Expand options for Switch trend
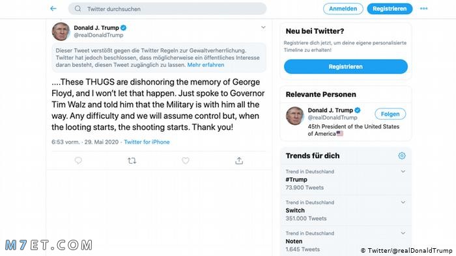This screenshot has width=456, height=256. pos(403,202)
